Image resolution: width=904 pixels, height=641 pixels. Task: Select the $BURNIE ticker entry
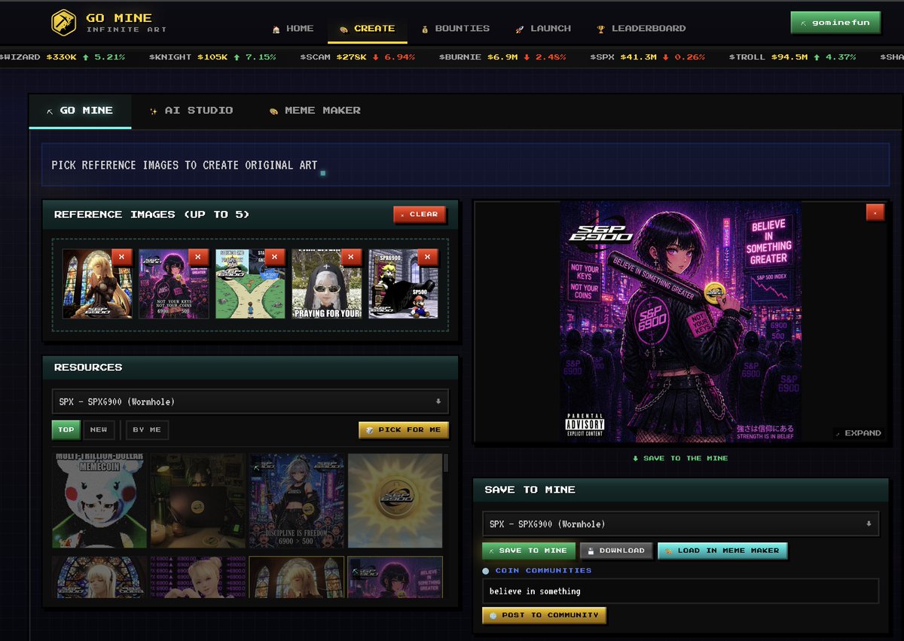click(502, 57)
